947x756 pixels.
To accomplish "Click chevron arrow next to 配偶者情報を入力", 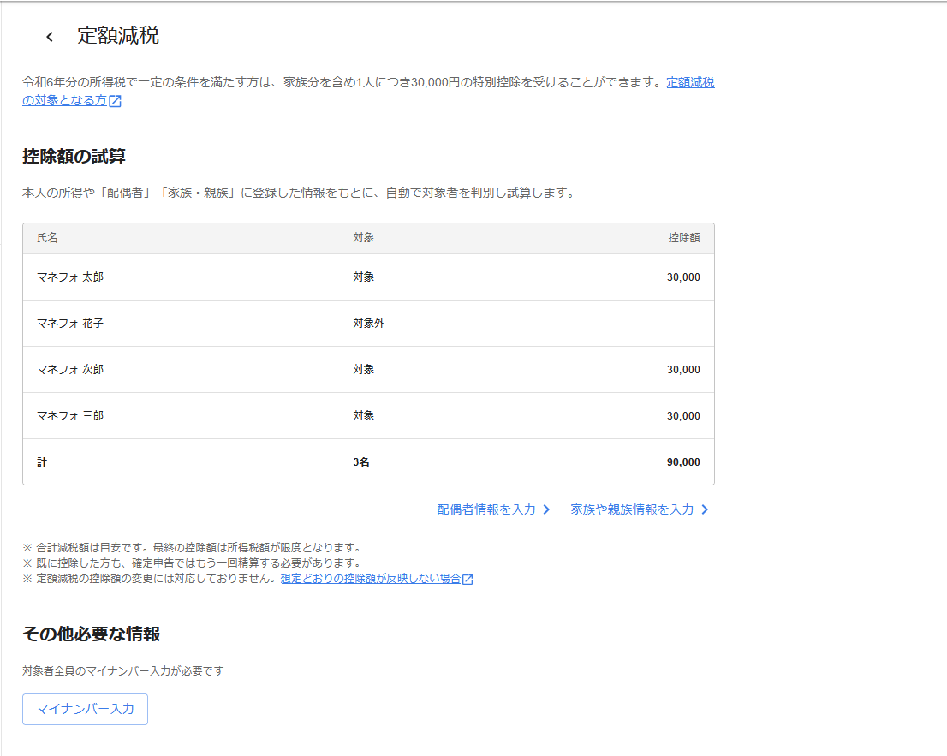I will tap(546, 509).
